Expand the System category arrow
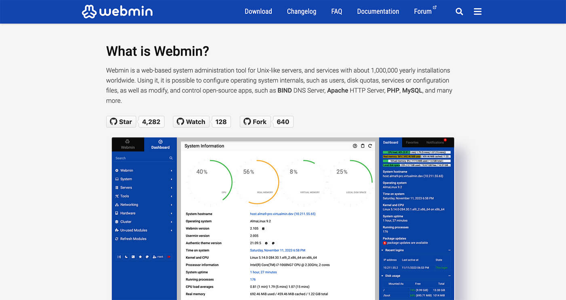The image size is (566, 300). pyautogui.click(x=171, y=179)
